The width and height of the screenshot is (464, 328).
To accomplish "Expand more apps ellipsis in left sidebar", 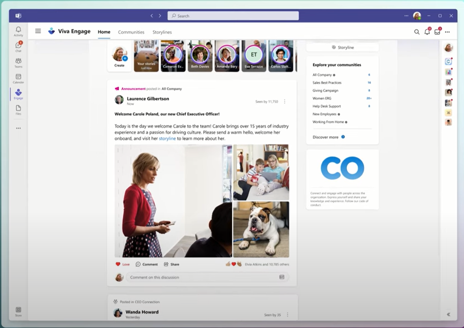I will (18, 128).
